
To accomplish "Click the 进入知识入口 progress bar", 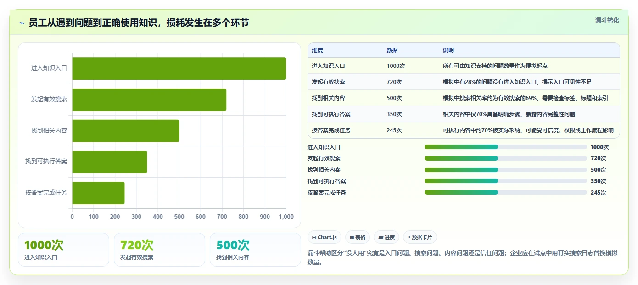I will (x=505, y=147).
